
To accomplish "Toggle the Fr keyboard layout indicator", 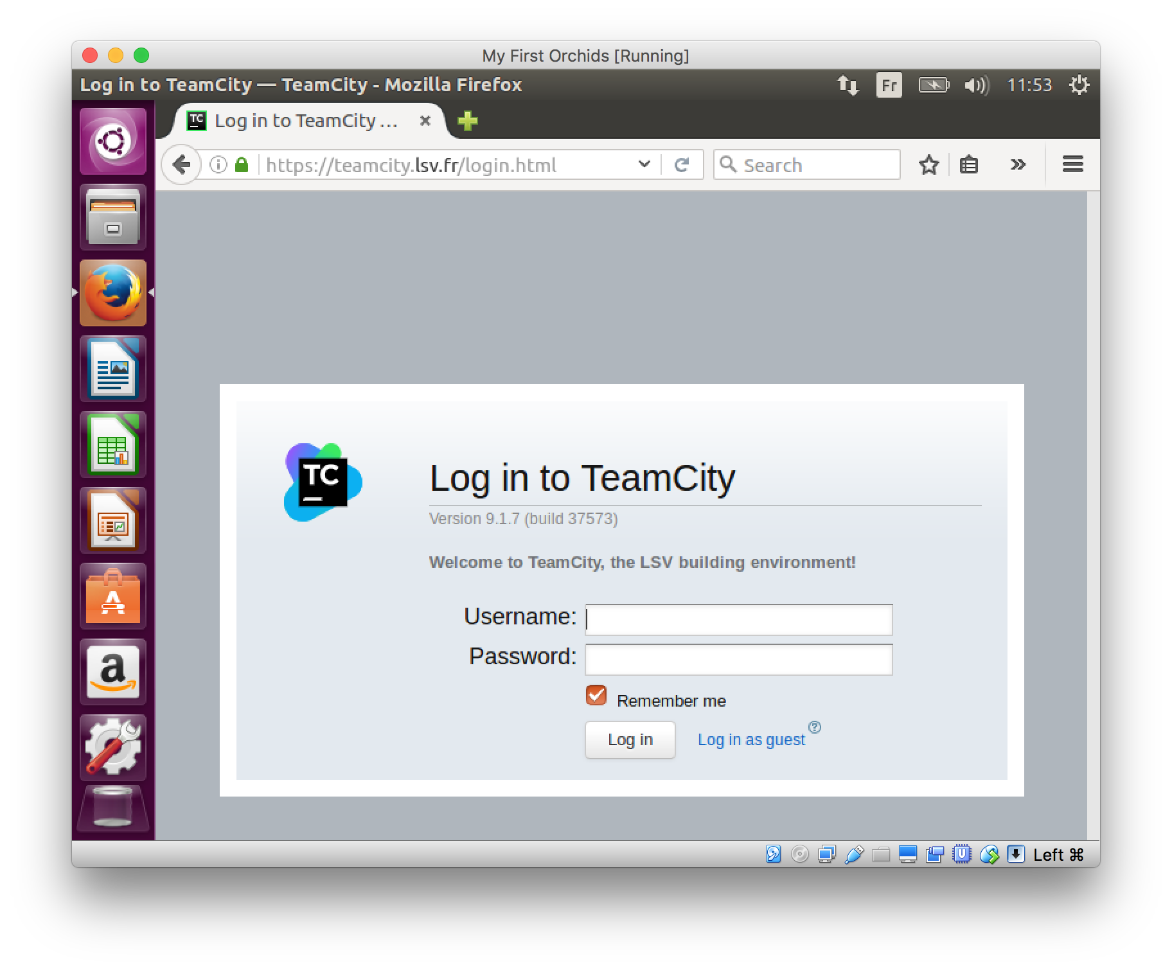I will coord(889,85).
